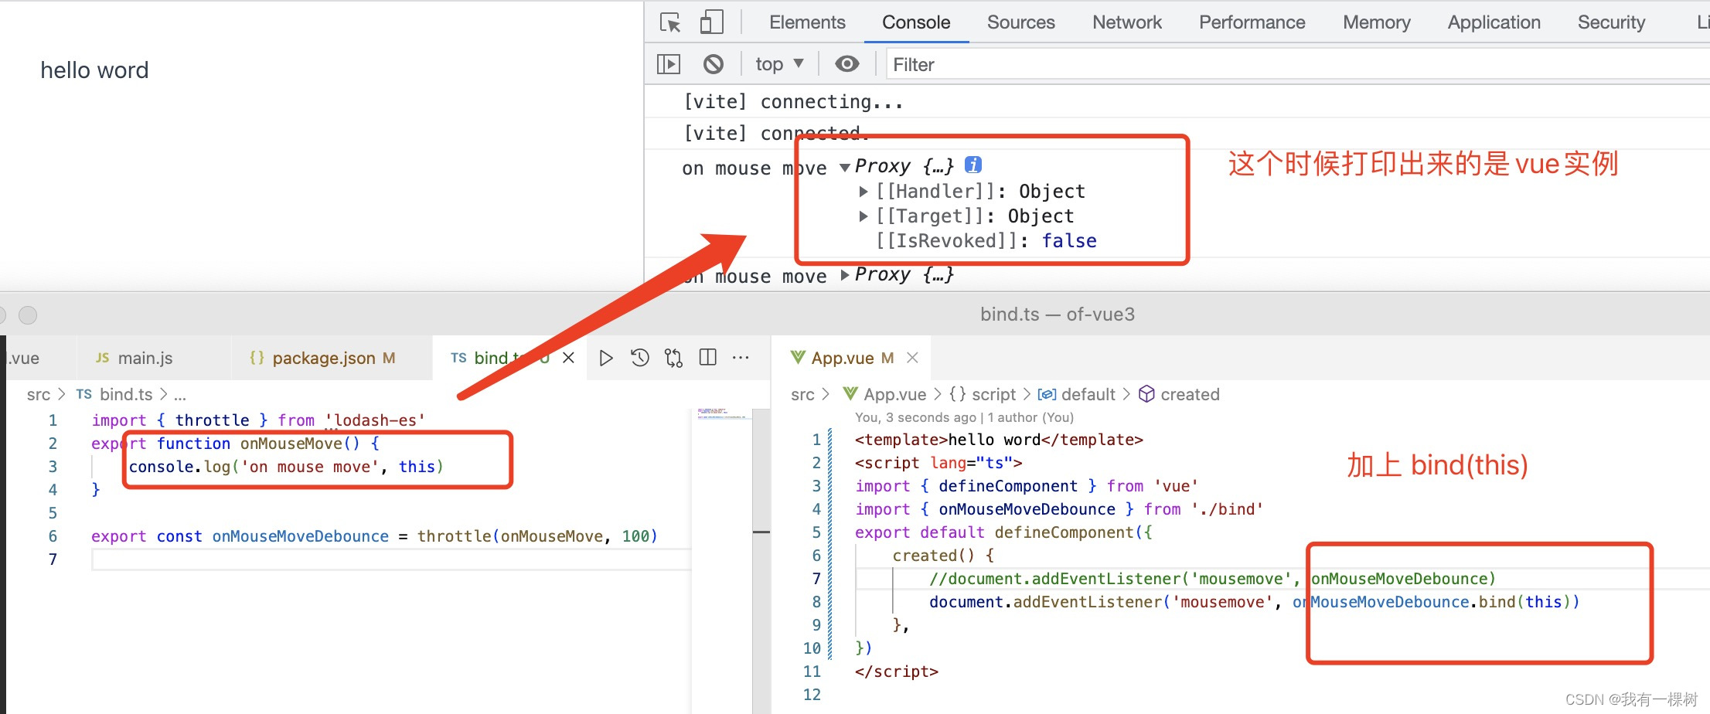Click src in bind.ts breadcrumb
This screenshot has width=1710, height=714.
coord(38,395)
